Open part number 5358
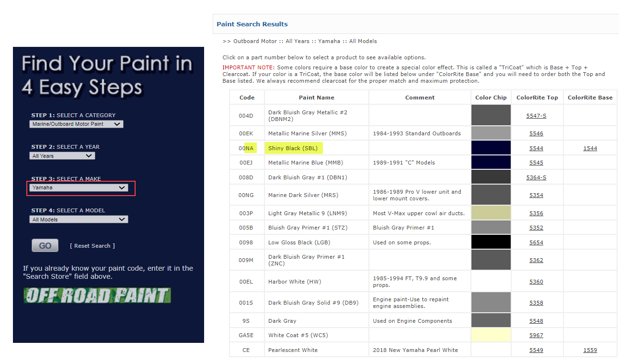Viewport: 619px width, 362px height. pyautogui.click(x=536, y=303)
